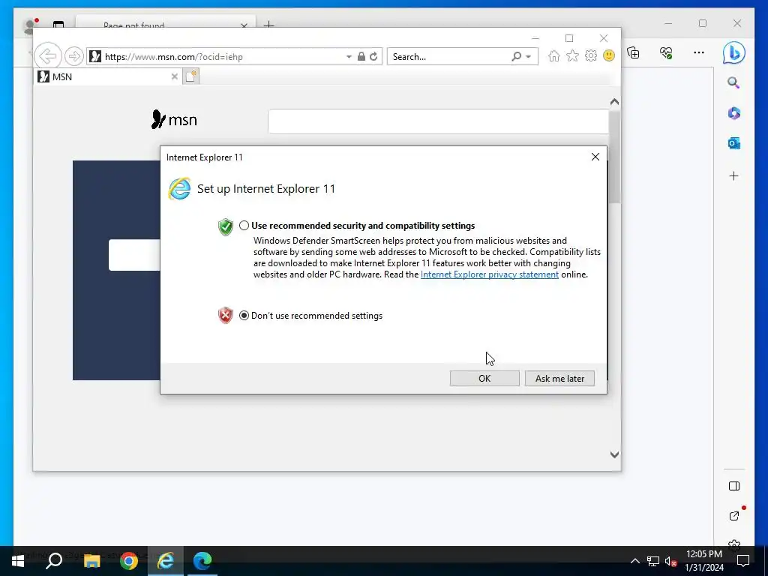This screenshot has height=576, width=768.
Task: Select Don't use recommended settings option
Action: [x=244, y=316]
